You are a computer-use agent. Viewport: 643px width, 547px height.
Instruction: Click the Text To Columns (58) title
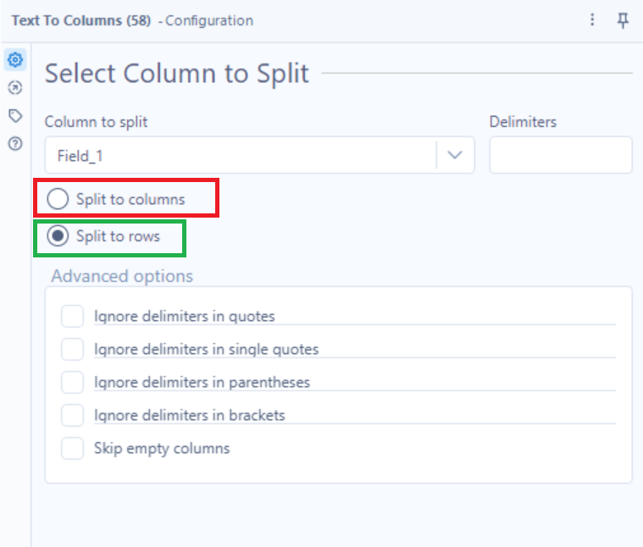pos(80,20)
